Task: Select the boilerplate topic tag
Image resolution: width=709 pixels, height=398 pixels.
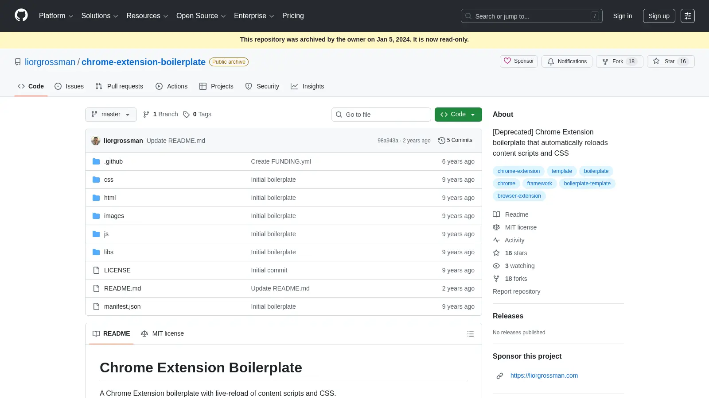Action: pos(596,171)
